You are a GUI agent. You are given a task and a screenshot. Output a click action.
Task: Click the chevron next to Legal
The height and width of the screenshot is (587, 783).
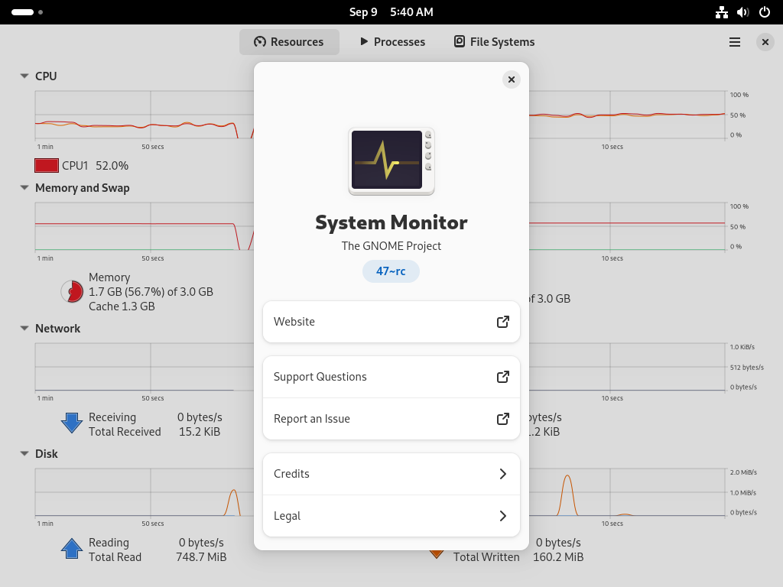503,516
